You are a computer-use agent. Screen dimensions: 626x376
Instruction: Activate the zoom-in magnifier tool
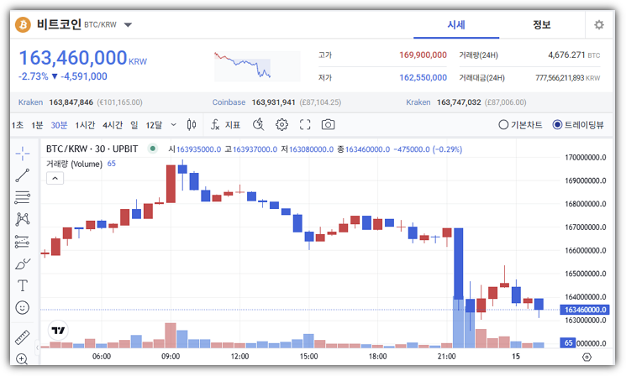(x=22, y=359)
